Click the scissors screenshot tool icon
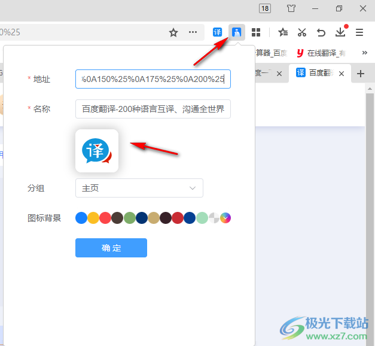This screenshot has width=375, height=346. point(302,32)
